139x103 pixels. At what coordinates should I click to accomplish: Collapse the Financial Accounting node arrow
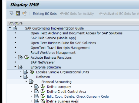point(26,81)
